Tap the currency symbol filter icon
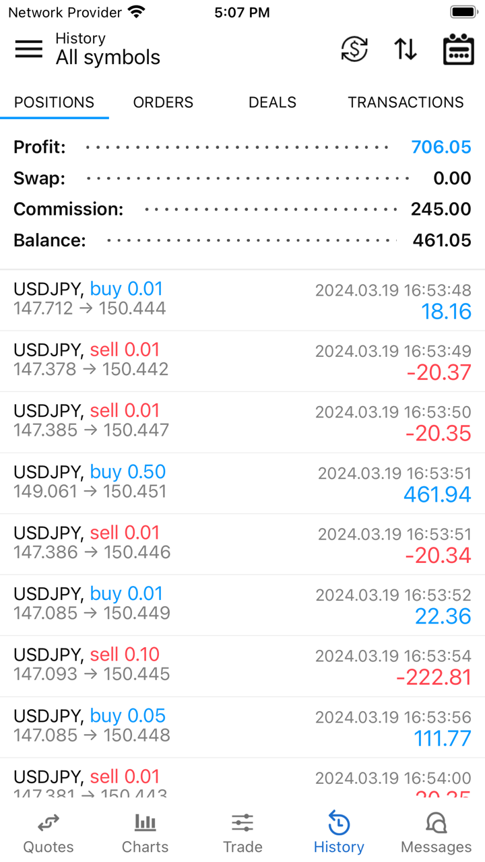 pos(354,49)
